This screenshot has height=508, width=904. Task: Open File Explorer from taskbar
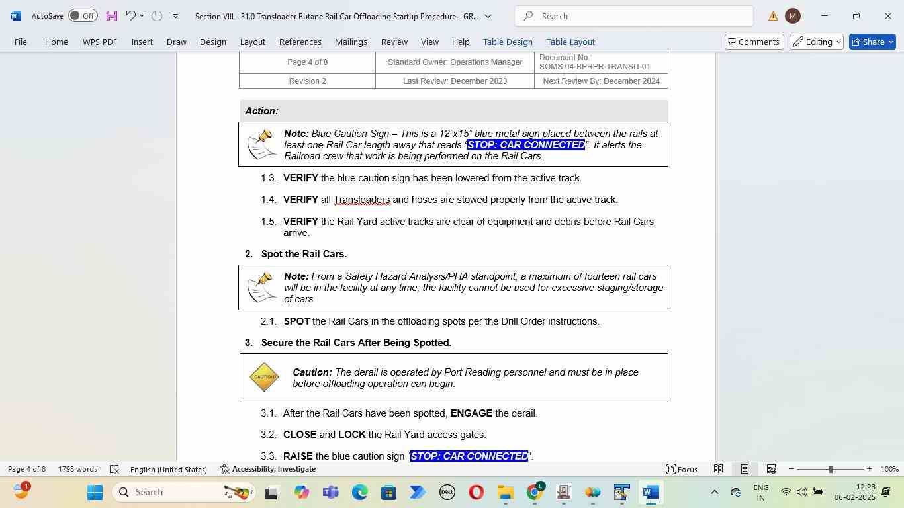click(505, 492)
